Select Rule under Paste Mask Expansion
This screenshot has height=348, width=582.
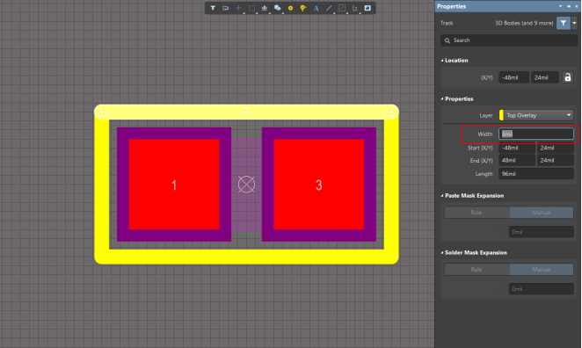coord(477,212)
